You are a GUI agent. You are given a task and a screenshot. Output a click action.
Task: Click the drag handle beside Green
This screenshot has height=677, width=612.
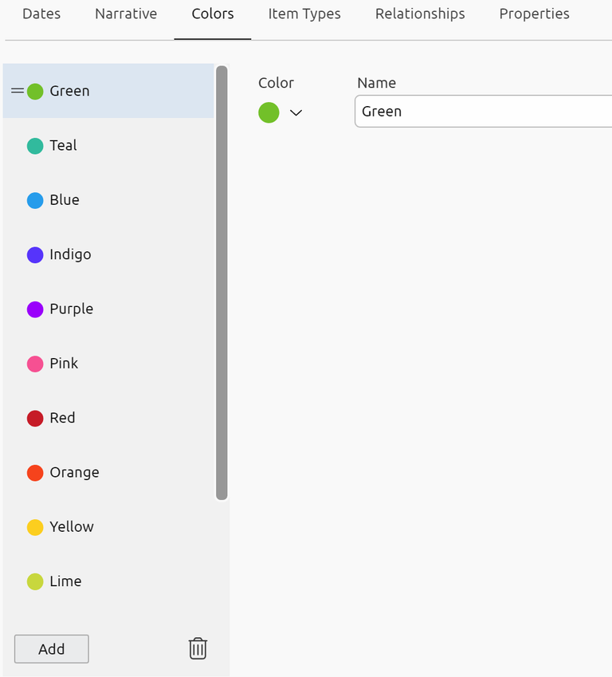(17, 91)
